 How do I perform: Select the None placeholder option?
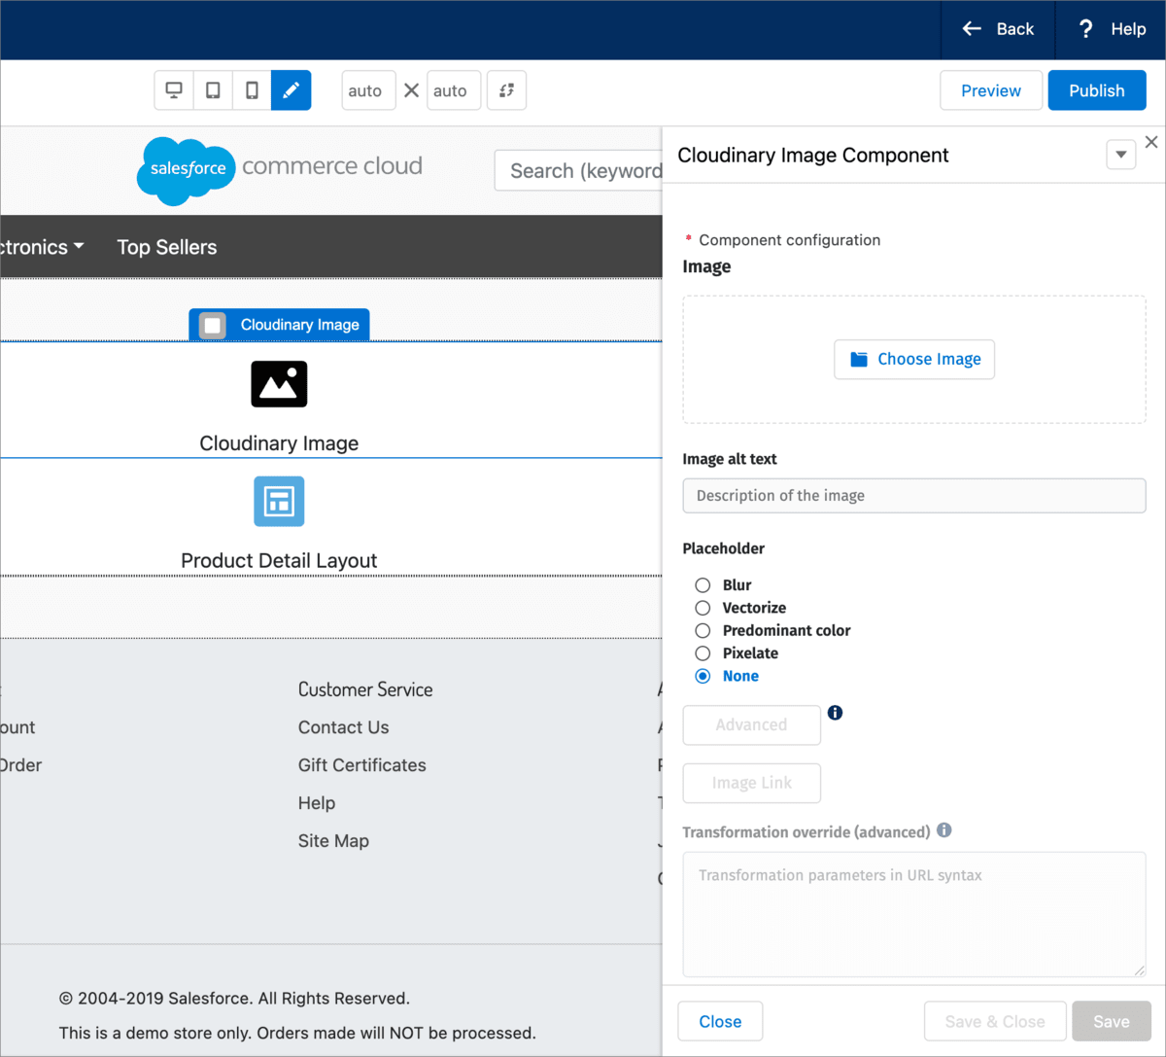pyautogui.click(x=703, y=676)
